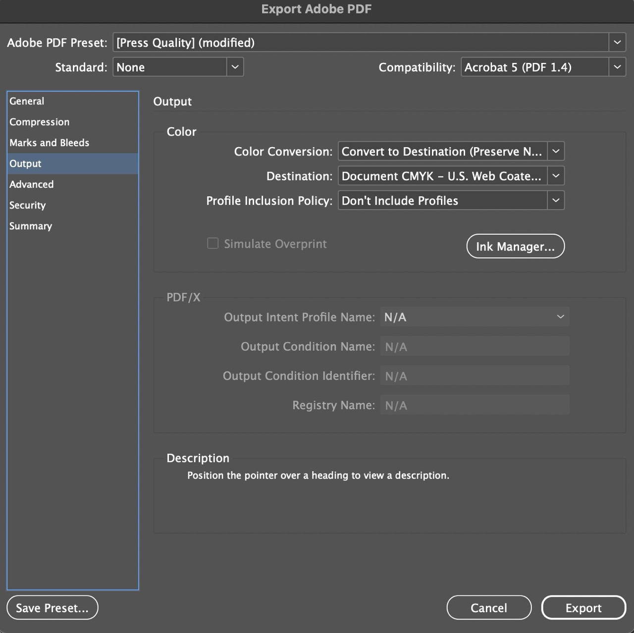Open the Standard dropdown showing None

click(178, 67)
